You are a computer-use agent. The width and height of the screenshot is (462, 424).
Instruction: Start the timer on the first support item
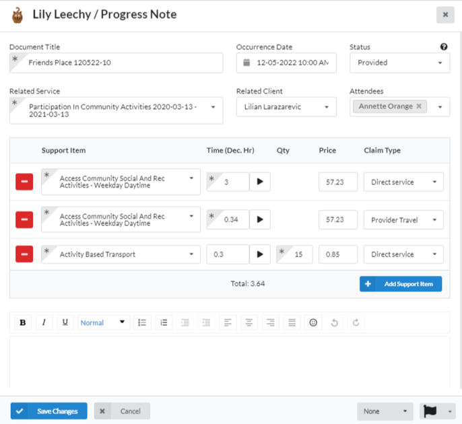click(260, 182)
